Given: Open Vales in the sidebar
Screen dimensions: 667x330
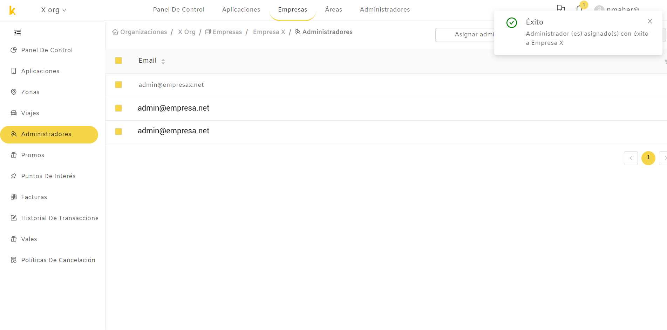Looking at the screenshot, I should pos(29,239).
